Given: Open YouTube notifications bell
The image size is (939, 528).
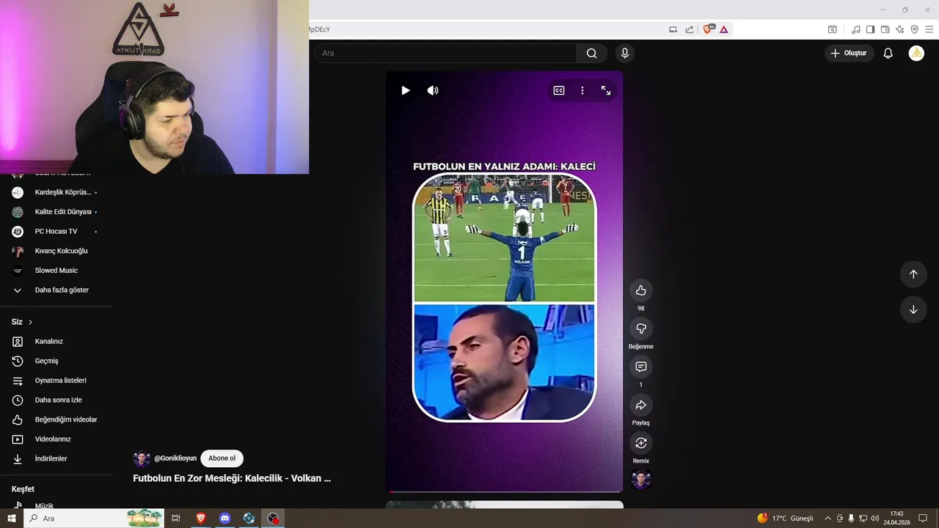Looking at the screenshot, I should coord(888,53).
